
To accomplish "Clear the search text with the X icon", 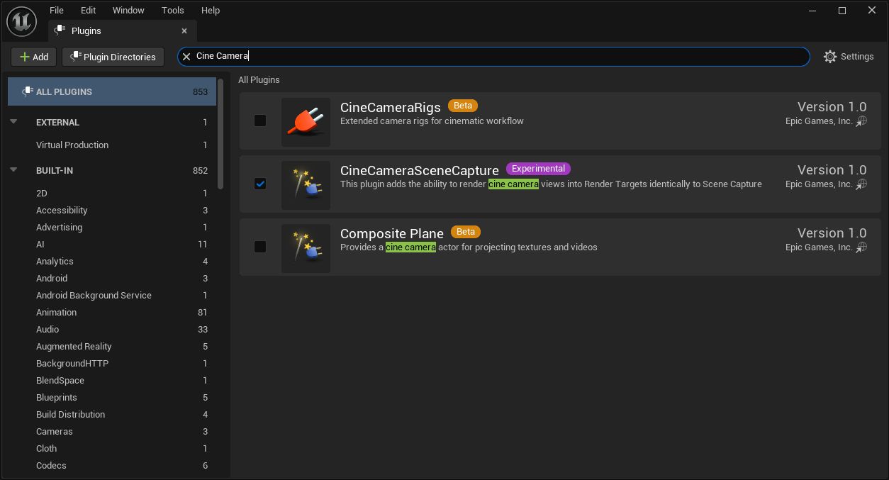I will (186, 57).
